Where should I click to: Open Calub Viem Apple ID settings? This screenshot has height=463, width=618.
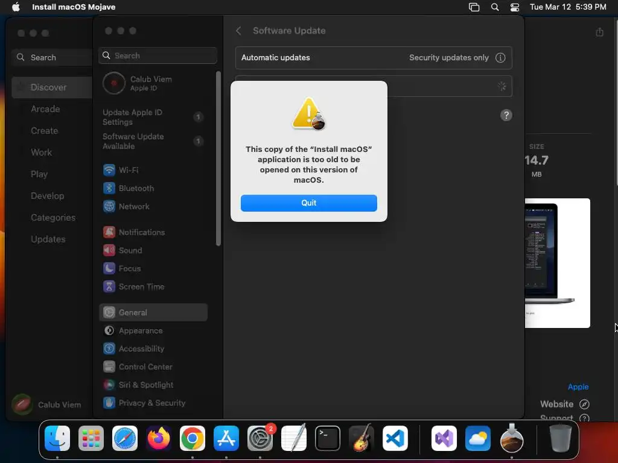coord(154,83)
